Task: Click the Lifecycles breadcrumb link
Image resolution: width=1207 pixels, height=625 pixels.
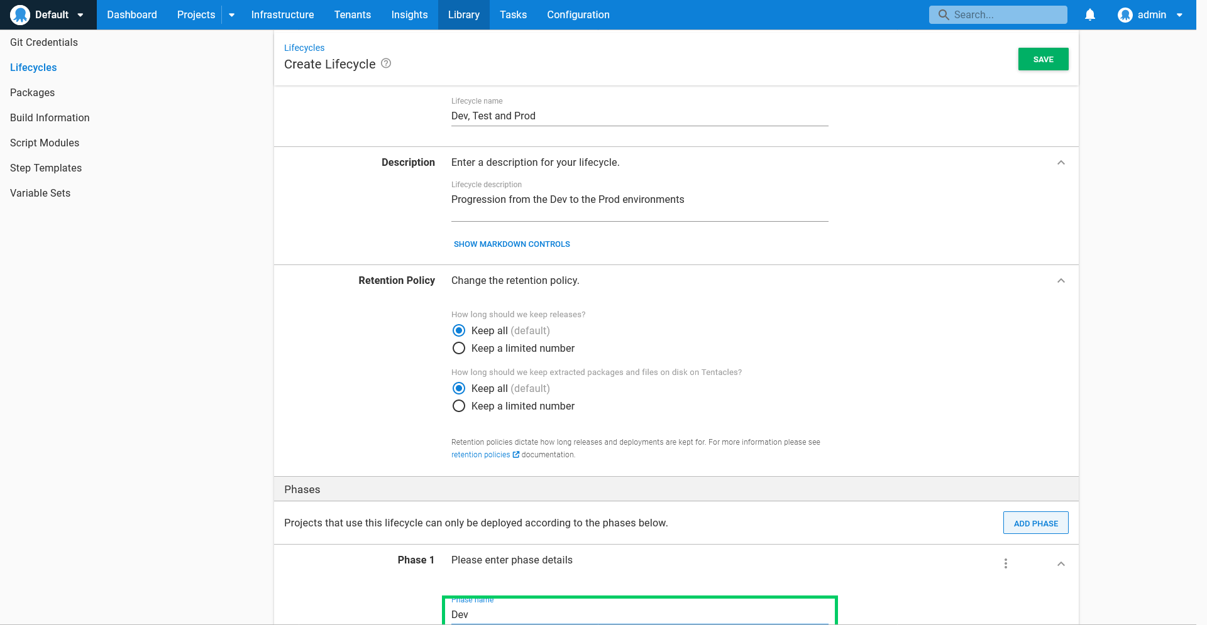Action: (x=304, y=48)
